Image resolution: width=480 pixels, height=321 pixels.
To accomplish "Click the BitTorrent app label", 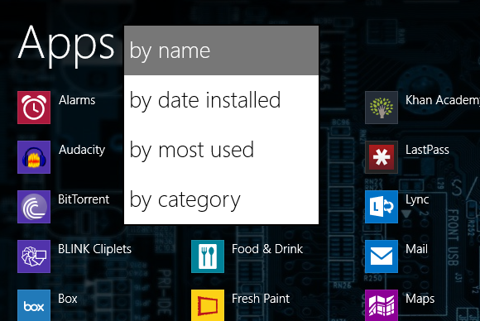I will coord(84,199).
